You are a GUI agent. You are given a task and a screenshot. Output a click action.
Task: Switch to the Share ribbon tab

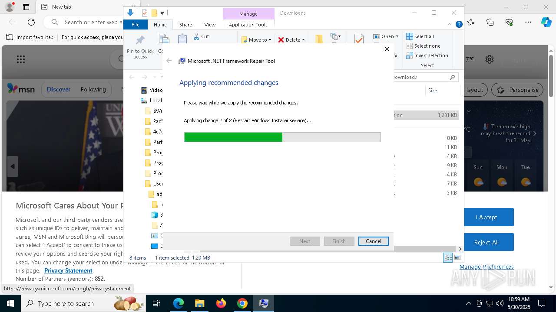(x=185, y=25)
